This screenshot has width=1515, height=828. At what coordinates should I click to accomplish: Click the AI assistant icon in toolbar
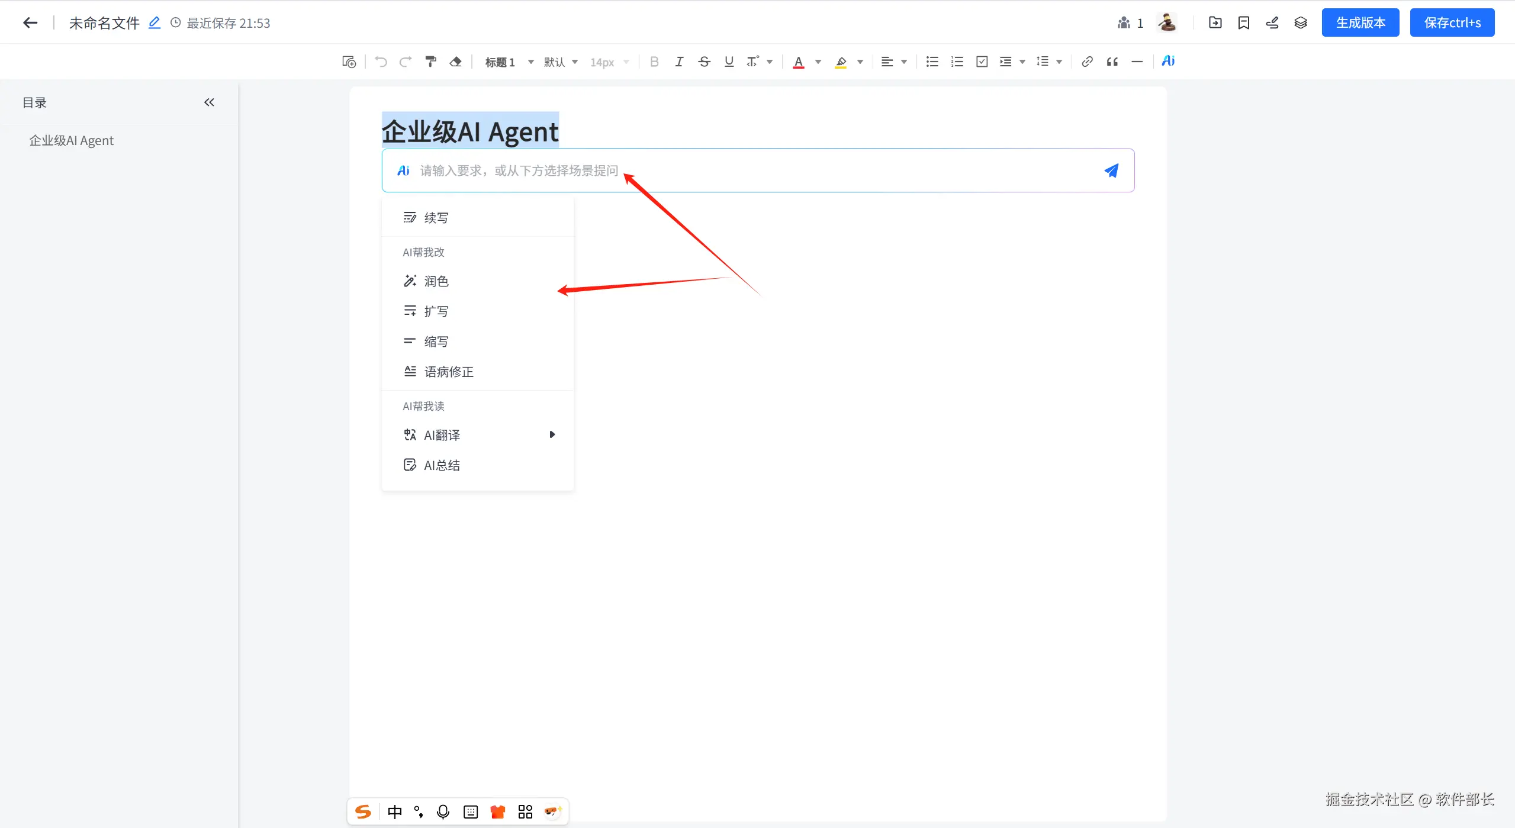click(x=1167, y=61)
